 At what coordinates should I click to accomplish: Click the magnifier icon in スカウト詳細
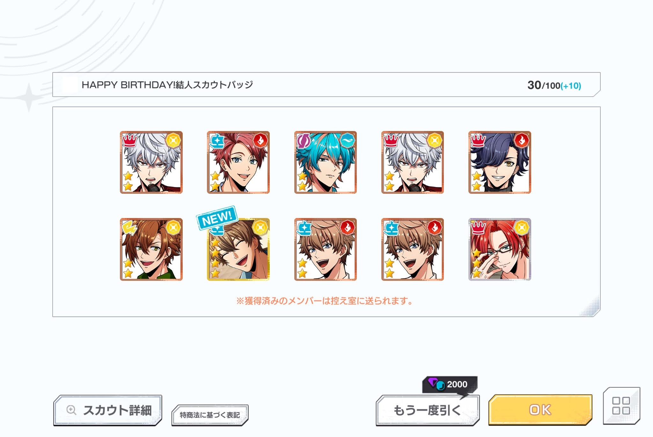[x=71, y=410]
